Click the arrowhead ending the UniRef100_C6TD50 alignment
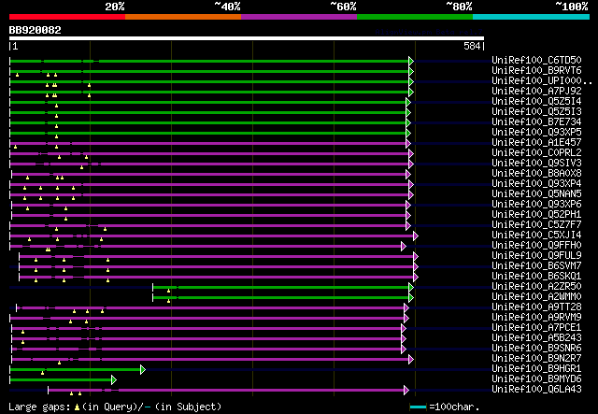Image resolution: width=598 pixels, height=414 pixels. coord(410,61)
